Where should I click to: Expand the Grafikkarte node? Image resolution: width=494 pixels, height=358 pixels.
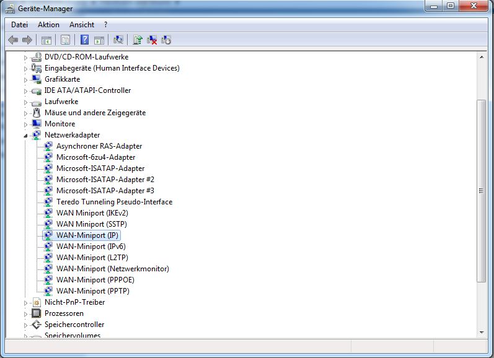pos(25,80)
